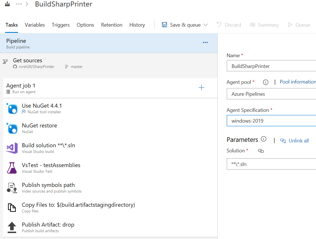Image resolution: width=316 pixels, height=239 pixels.
Task: Click the Visual Studio build icon
Action: click(x=12, y=148)
